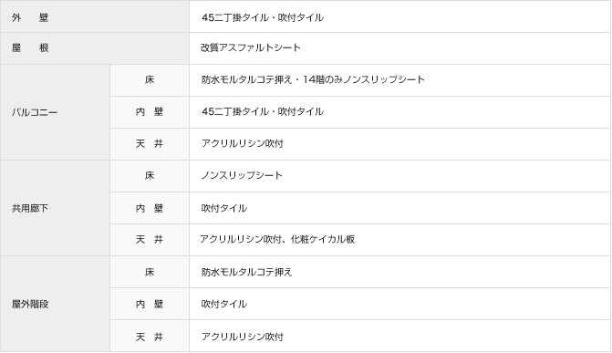
Task: Click the ノンスリップシート cell in 共用廊下
Action: [400, 176]
